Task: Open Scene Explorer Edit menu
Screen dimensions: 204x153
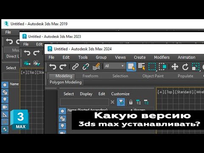Action: [102, 94]
